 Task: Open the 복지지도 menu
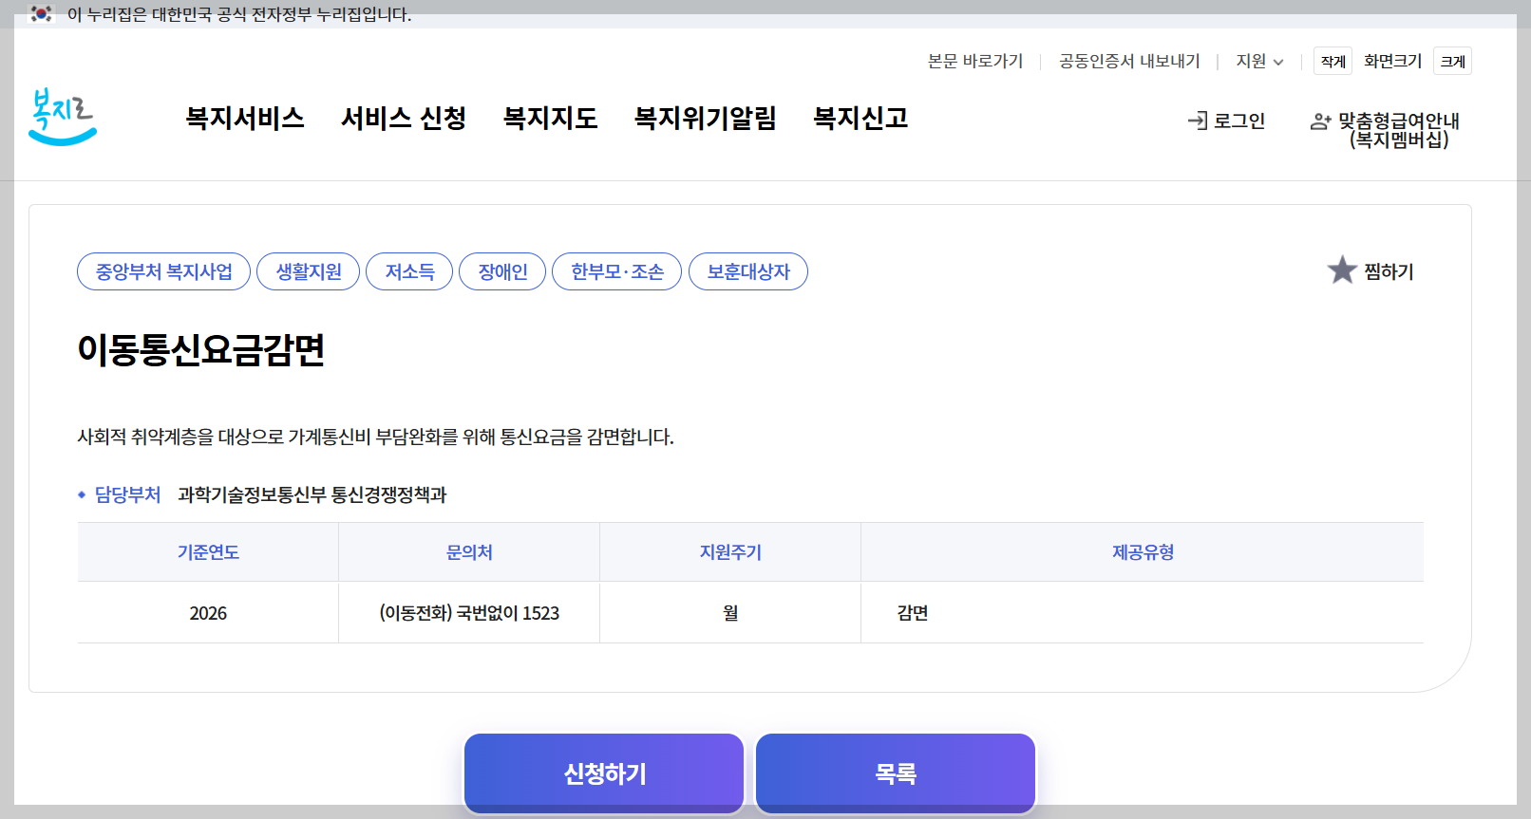tap(550, 118)
